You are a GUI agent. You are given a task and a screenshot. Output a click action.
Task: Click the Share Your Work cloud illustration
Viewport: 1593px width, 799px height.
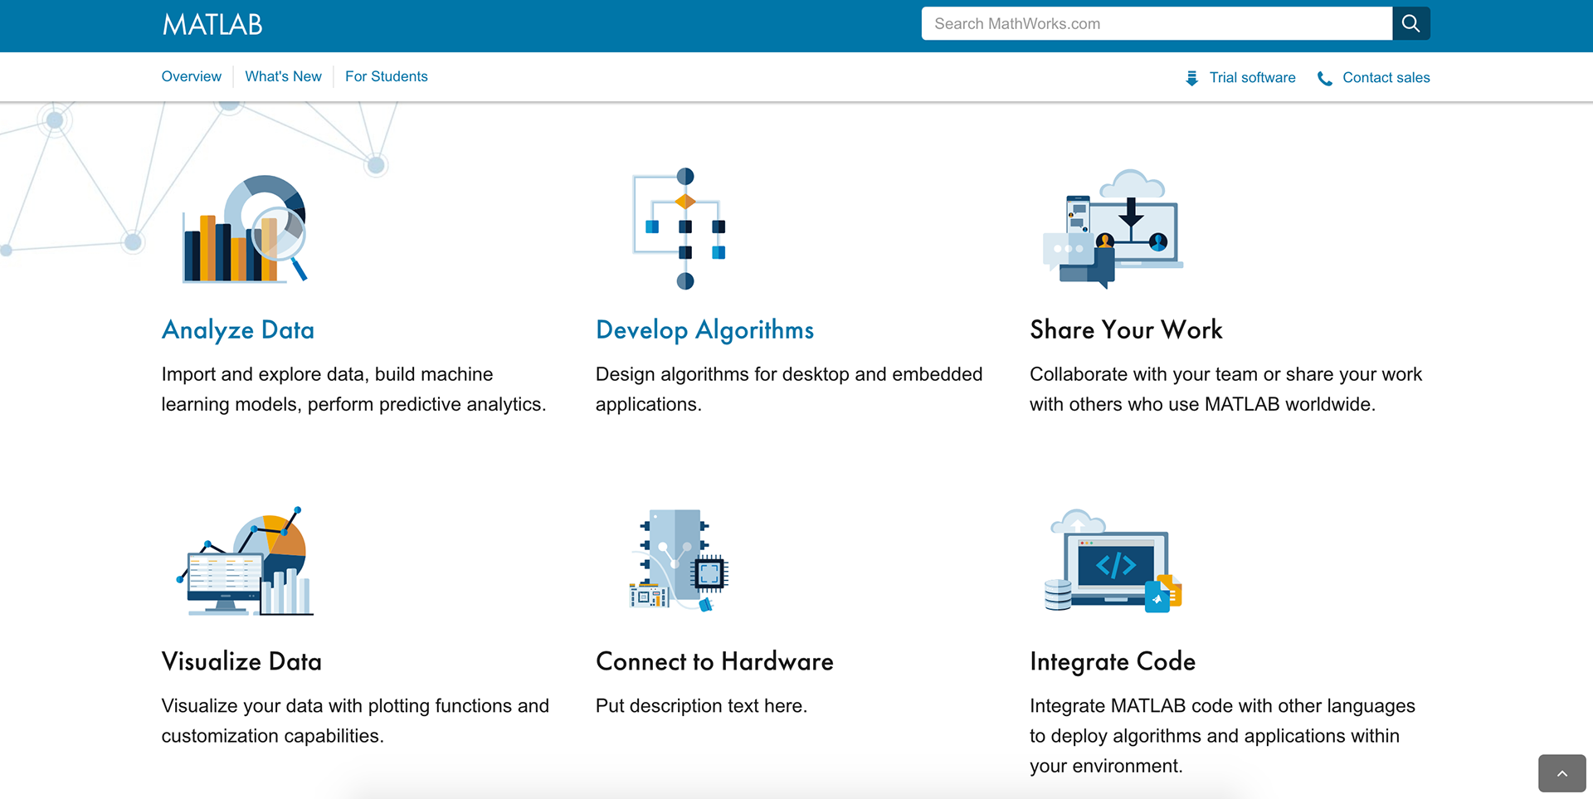coord(1113,228)
